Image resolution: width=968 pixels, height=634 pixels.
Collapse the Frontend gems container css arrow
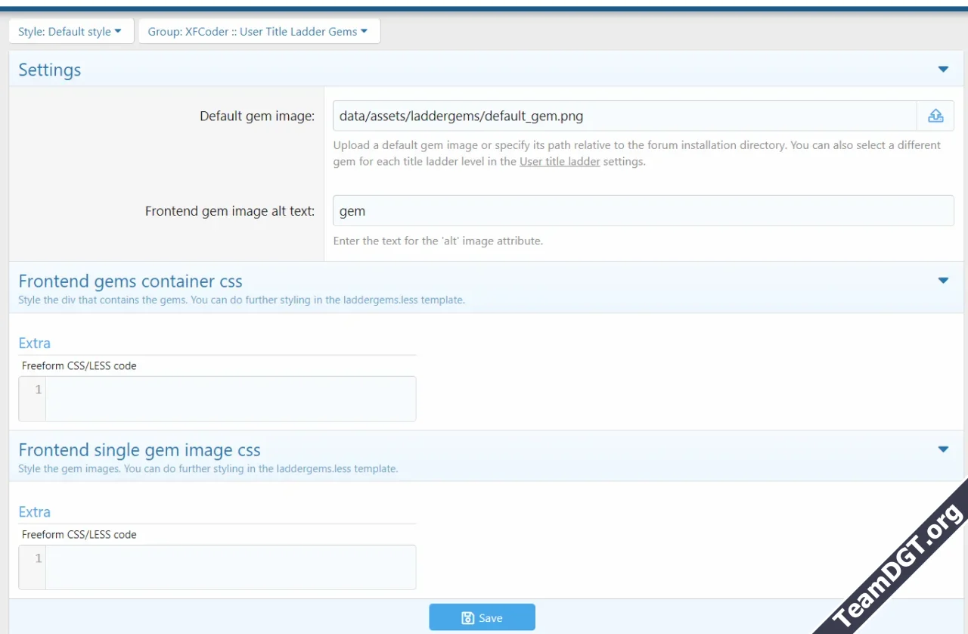click(x=943, y=281)
